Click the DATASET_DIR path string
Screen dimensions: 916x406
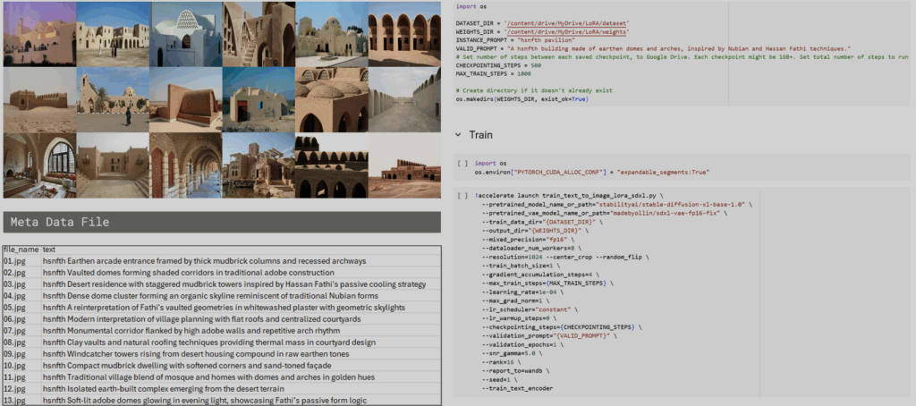565,22
